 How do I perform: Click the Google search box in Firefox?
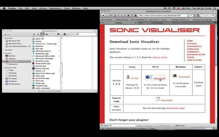pos(208,15)
